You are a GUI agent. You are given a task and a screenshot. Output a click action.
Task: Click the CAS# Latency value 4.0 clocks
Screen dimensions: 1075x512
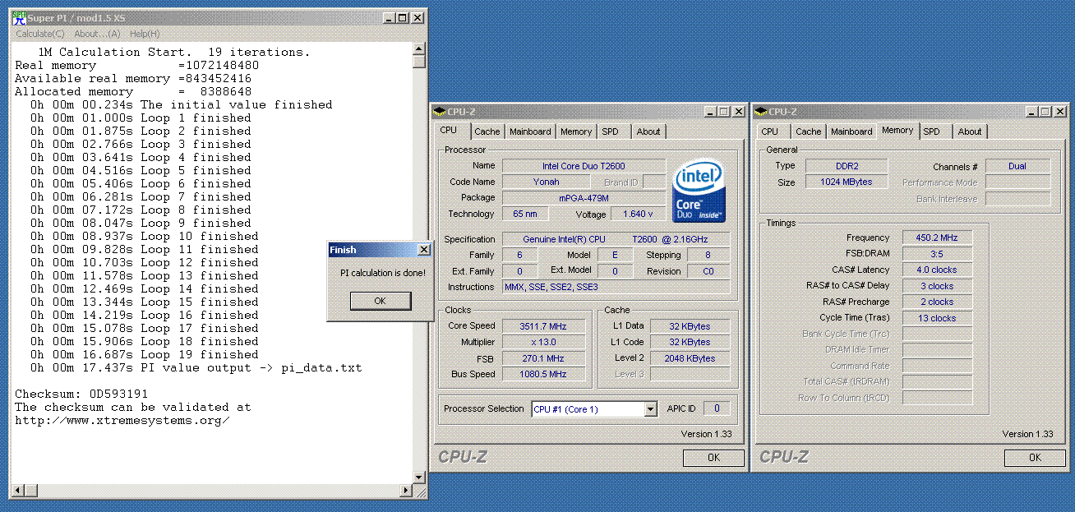(937, 270)
